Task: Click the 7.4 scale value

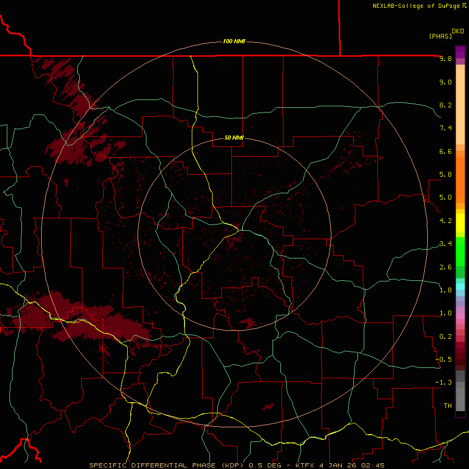Action: [x=446, y=128]
